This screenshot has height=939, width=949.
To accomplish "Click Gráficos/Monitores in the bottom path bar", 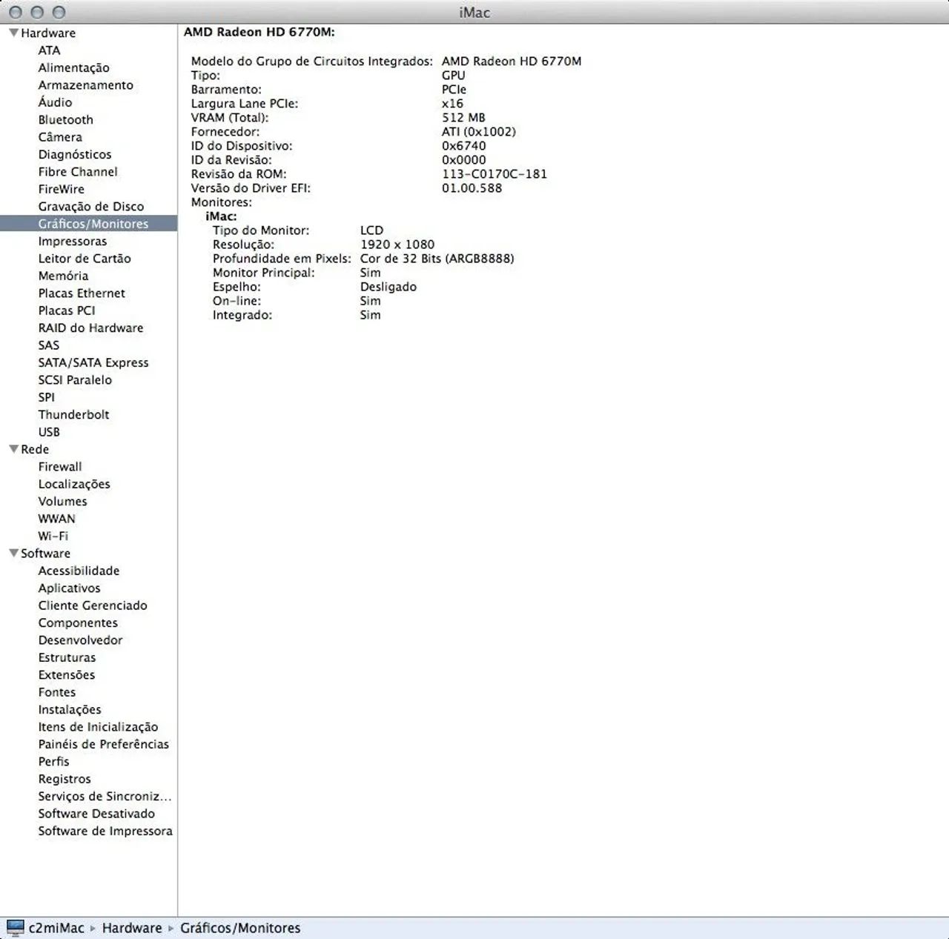I will pyautogui.click(x=240, y=928).
